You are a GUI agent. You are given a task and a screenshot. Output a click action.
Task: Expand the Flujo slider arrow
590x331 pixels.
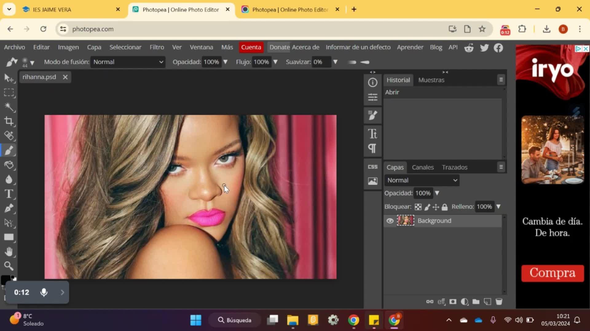(x=275, y=62)
